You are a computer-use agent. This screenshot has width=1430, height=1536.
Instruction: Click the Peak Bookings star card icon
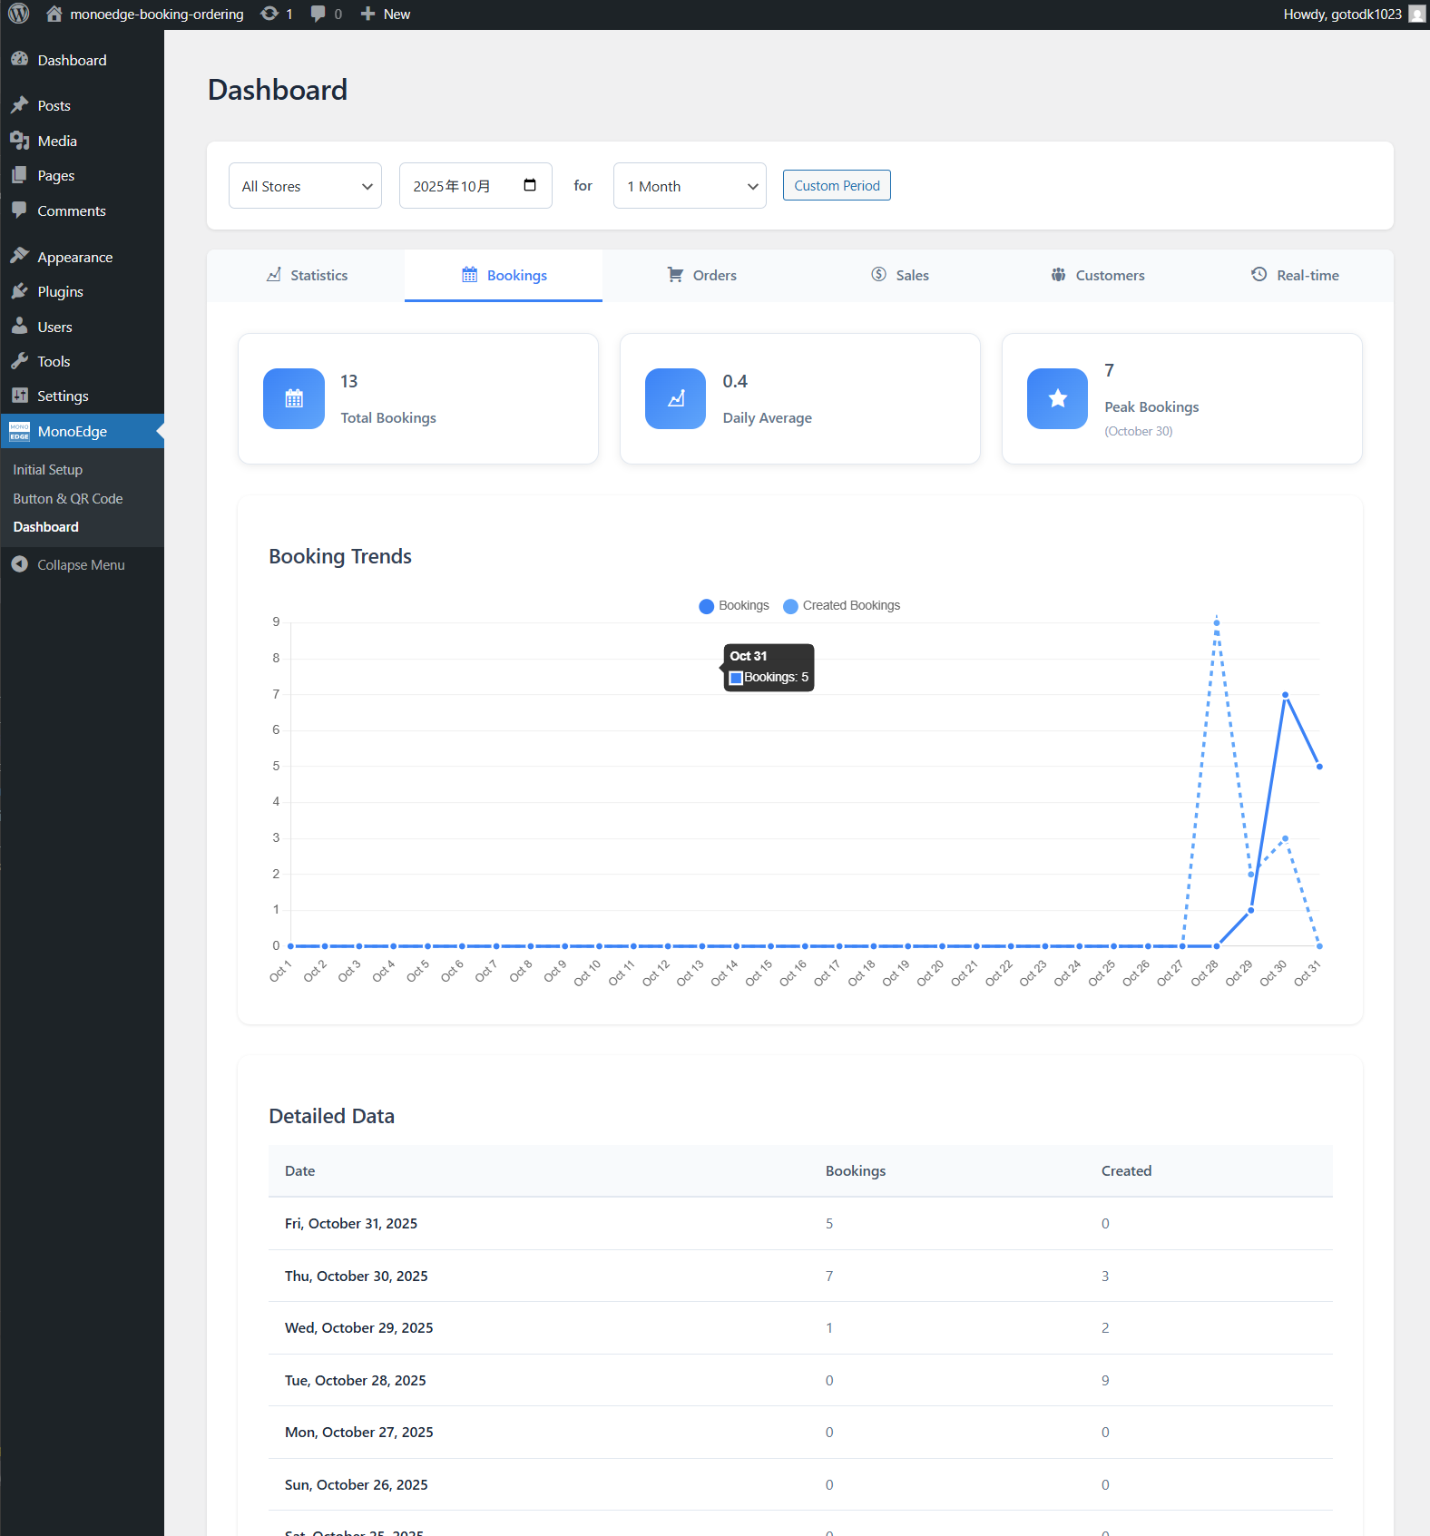[1058, 398]
